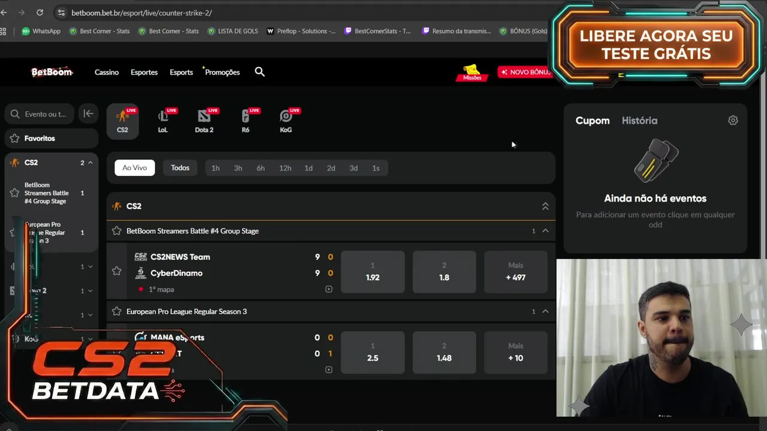The image size is (767, 431).
Task: Select the LoL live game icon
Action: [163, 121]
